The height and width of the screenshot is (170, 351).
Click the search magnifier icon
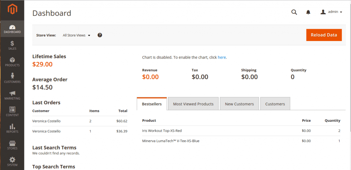pyautogui.click(x=294, y=12)
